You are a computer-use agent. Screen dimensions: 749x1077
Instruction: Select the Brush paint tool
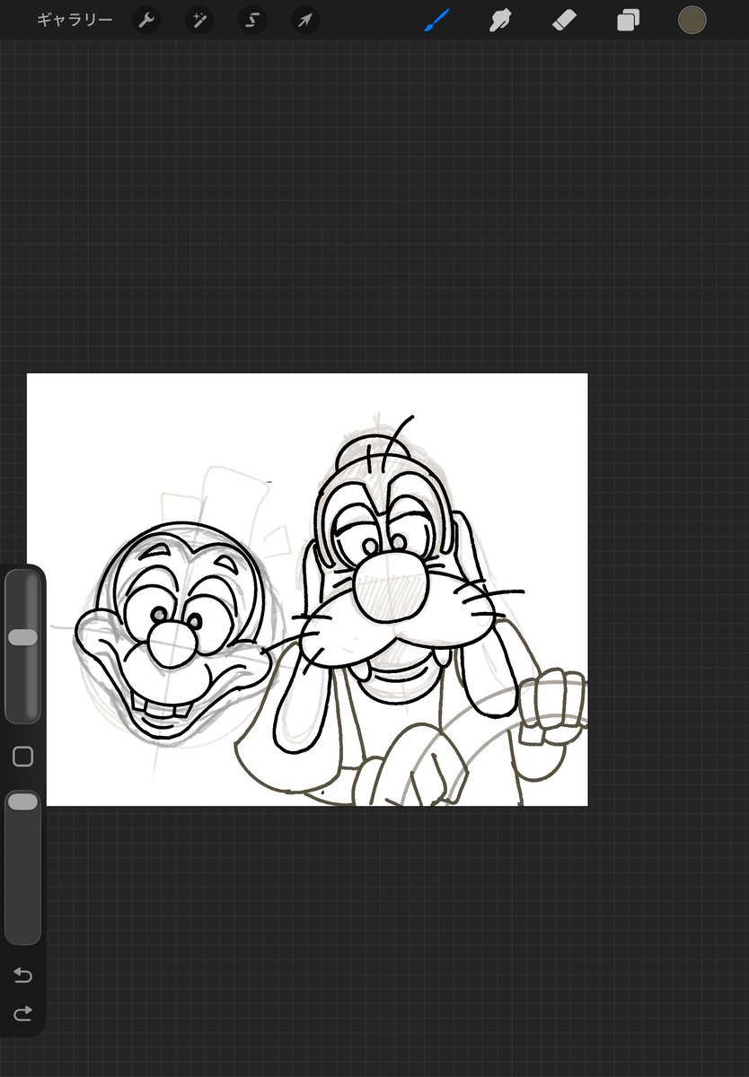436,20
